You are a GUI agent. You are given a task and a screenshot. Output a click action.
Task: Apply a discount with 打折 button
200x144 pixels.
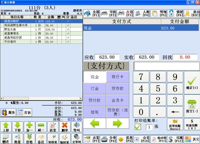coord(25,113)
